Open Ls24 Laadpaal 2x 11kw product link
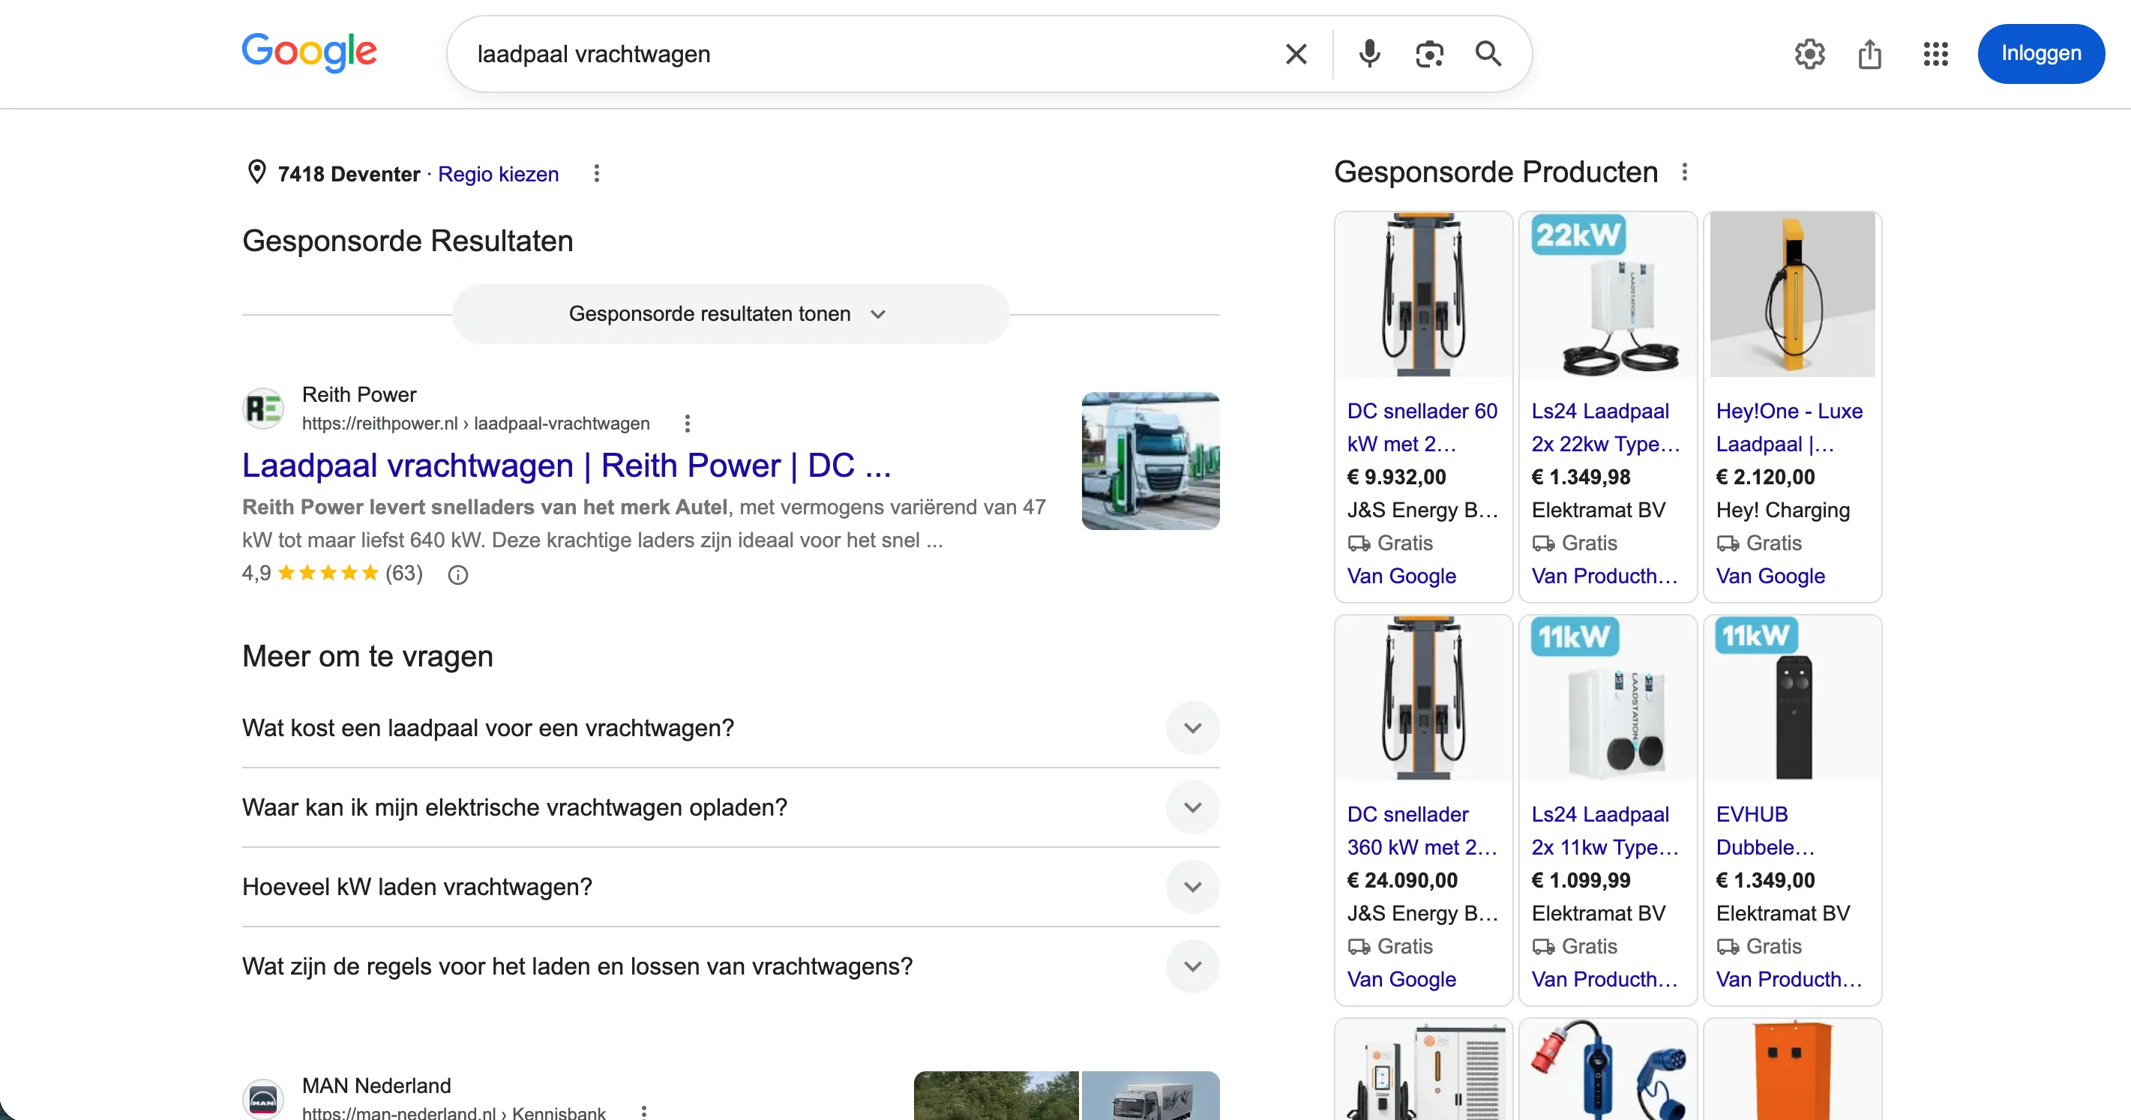 coord(1605,831)
